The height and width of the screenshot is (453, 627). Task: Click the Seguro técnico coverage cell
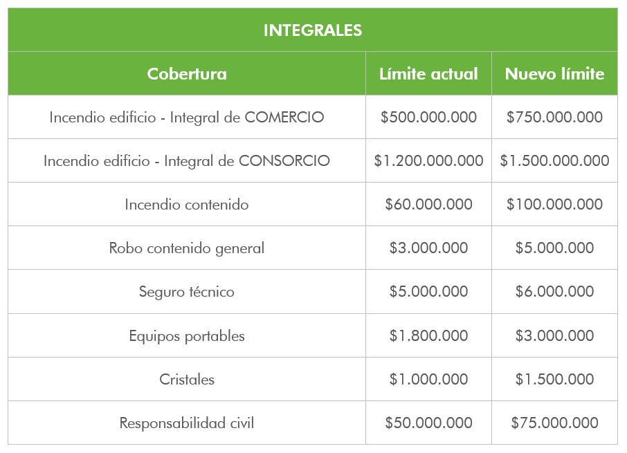pos(187,291)
